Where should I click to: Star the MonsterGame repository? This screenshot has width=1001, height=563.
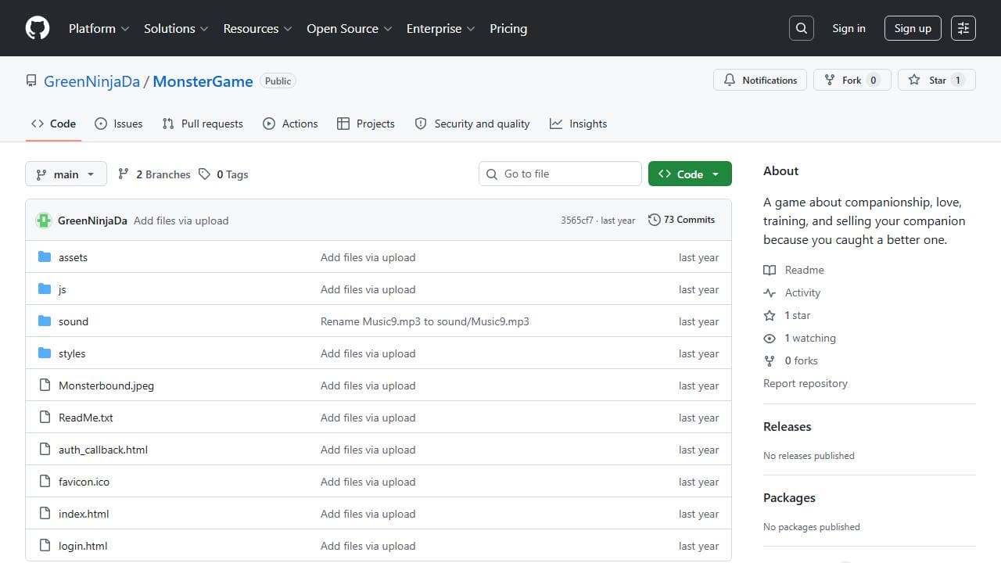click(x=937, y=80)
